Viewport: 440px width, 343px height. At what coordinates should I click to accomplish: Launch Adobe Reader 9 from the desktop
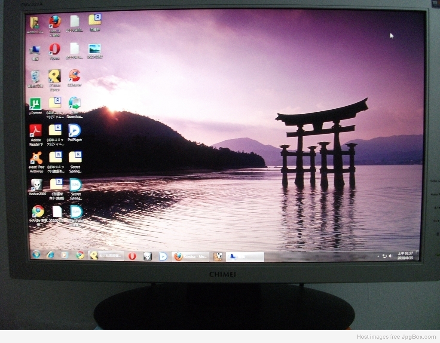point(36,131)
